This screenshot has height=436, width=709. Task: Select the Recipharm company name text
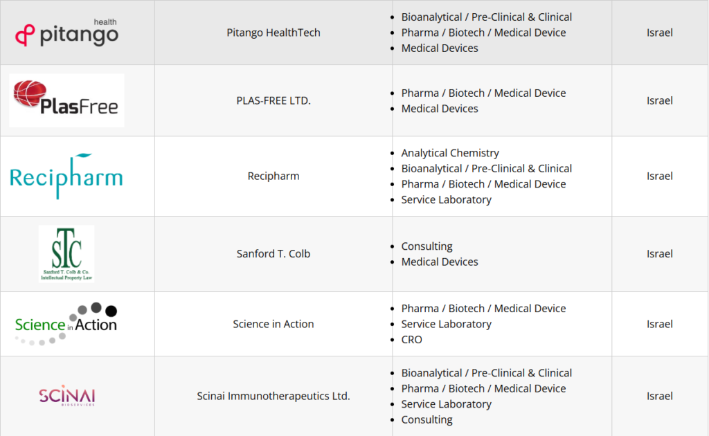273,176
